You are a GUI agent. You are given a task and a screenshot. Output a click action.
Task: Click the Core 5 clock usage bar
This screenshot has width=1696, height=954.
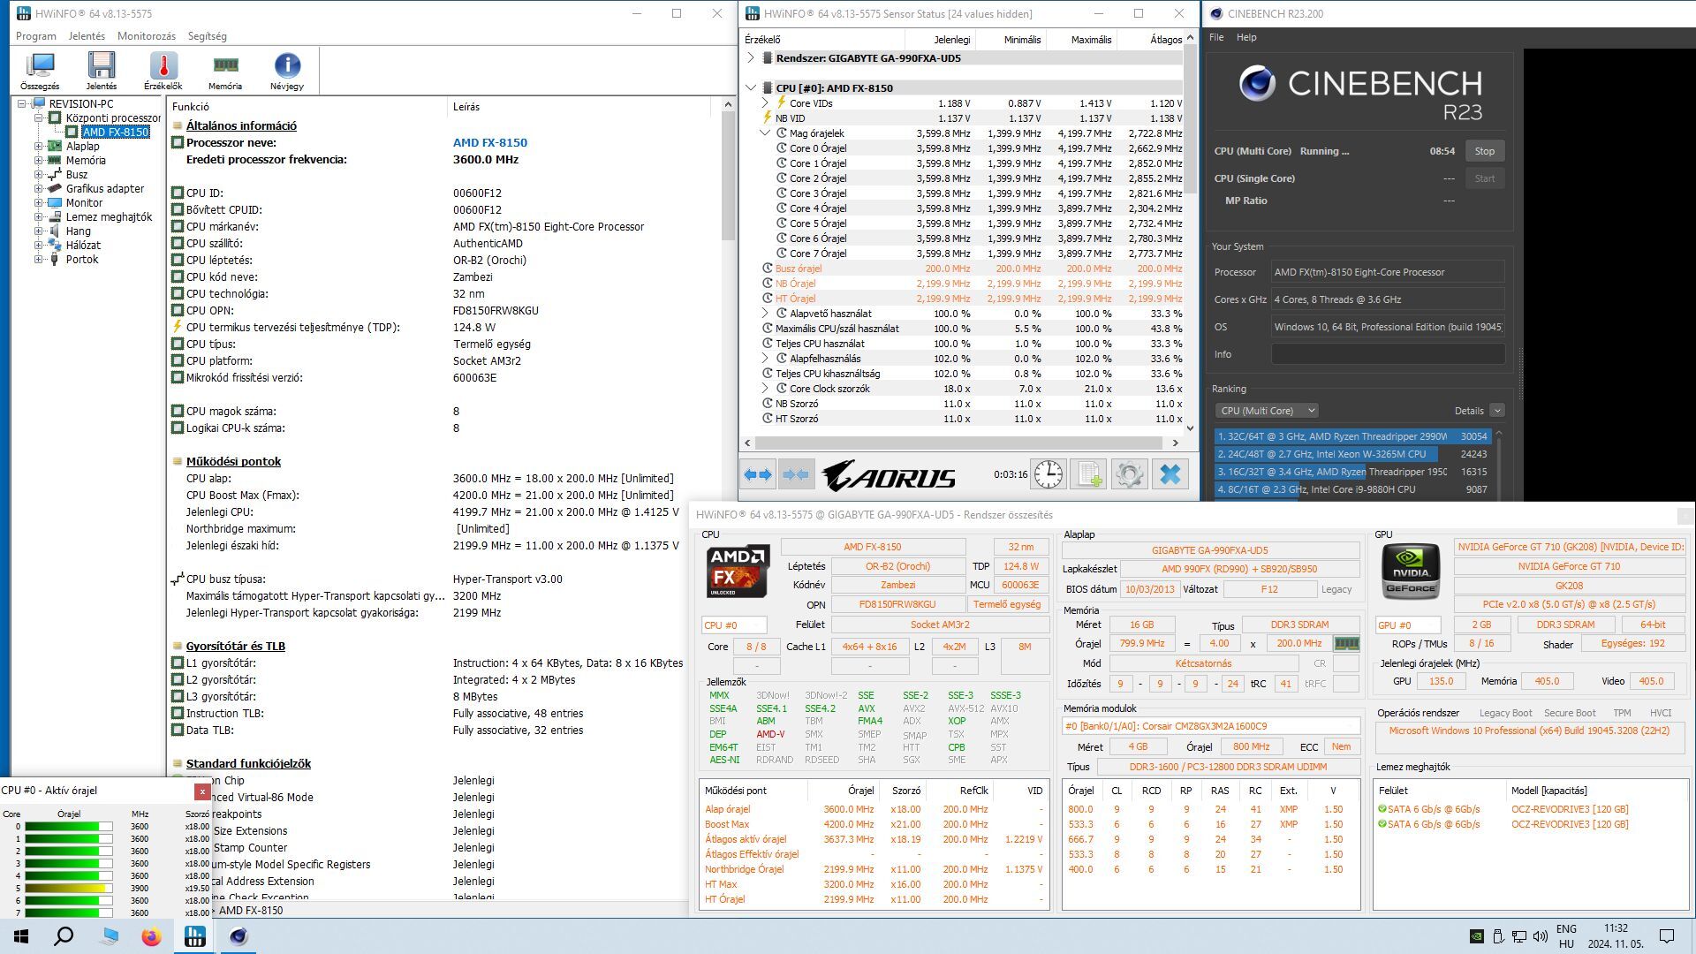click(69, 889)
